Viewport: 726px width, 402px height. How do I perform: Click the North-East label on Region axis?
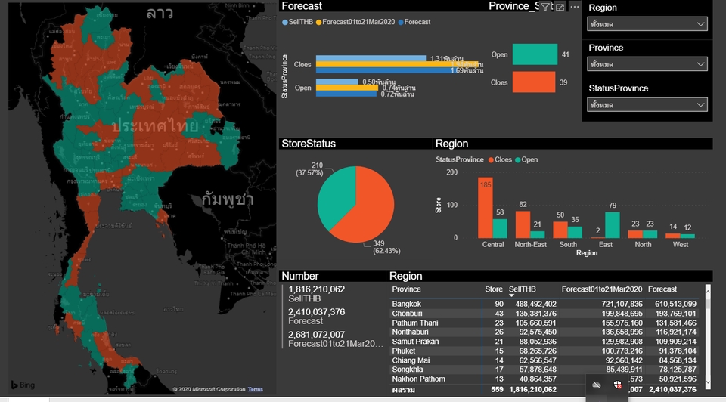click(x=531, y=244)
